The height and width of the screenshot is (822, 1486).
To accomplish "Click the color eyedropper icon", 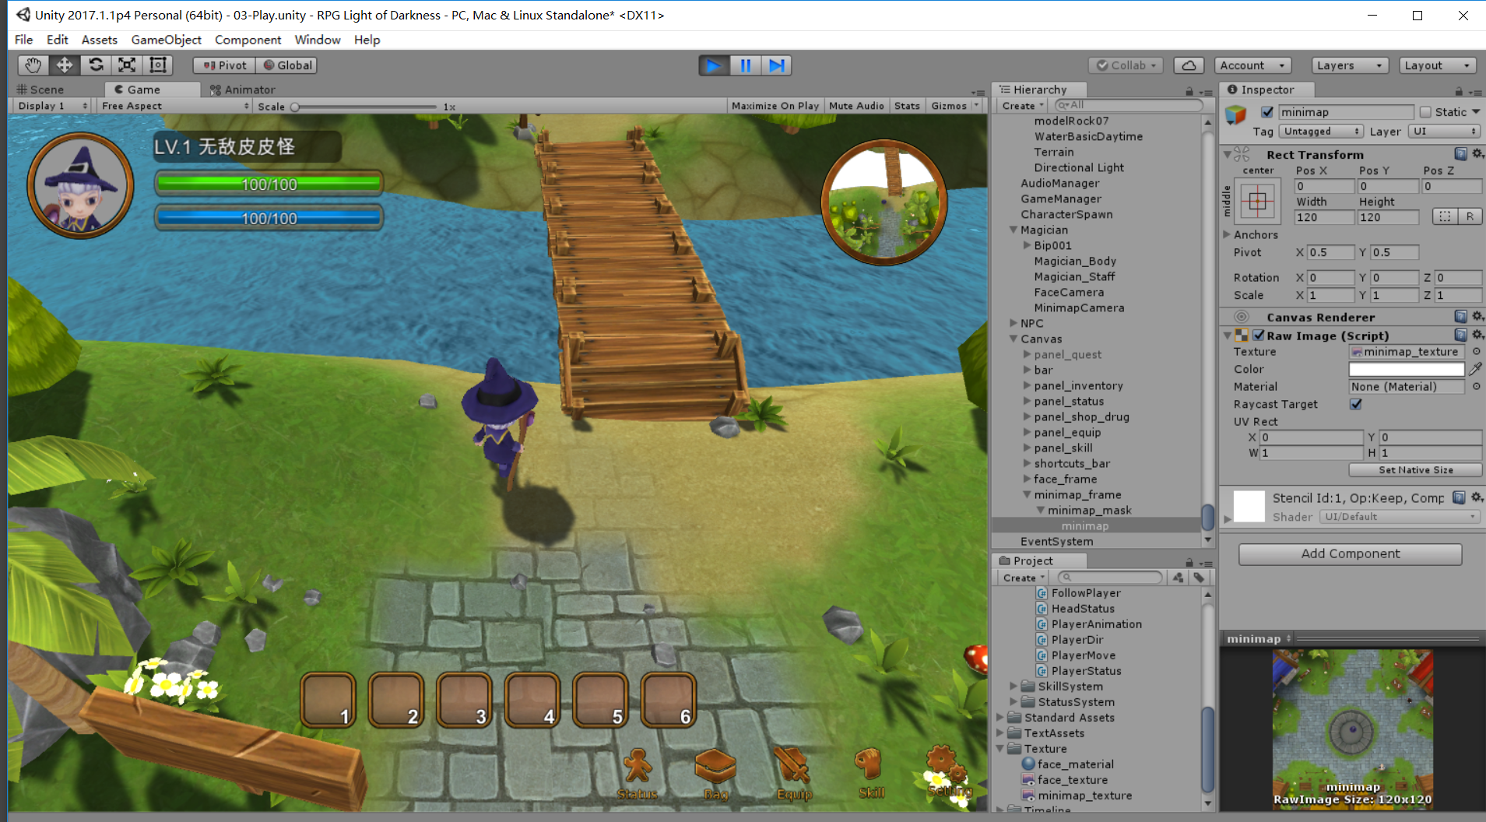I will [1475, 369].
